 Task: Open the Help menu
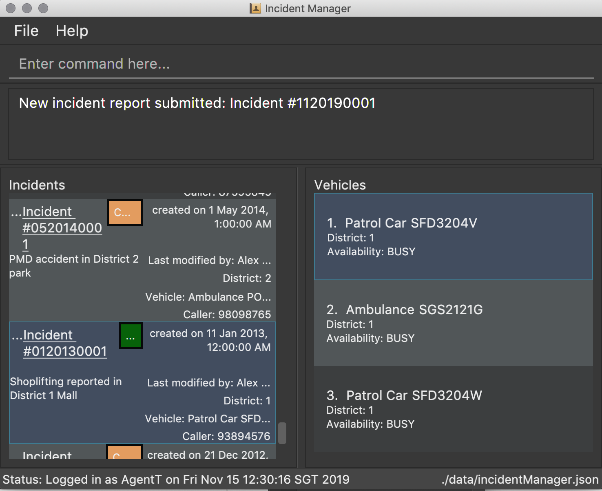point(72,31)
